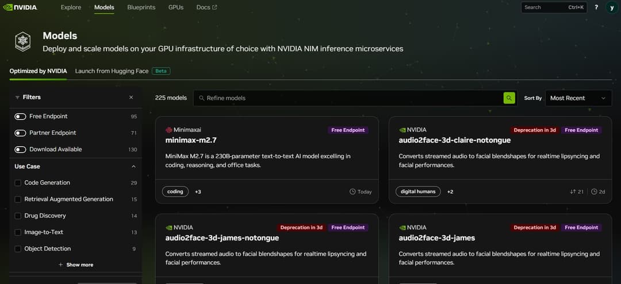This screenshot has height=284, width=621.
Task: Enable the Object Detection checkbox
Action: [18, 249]
